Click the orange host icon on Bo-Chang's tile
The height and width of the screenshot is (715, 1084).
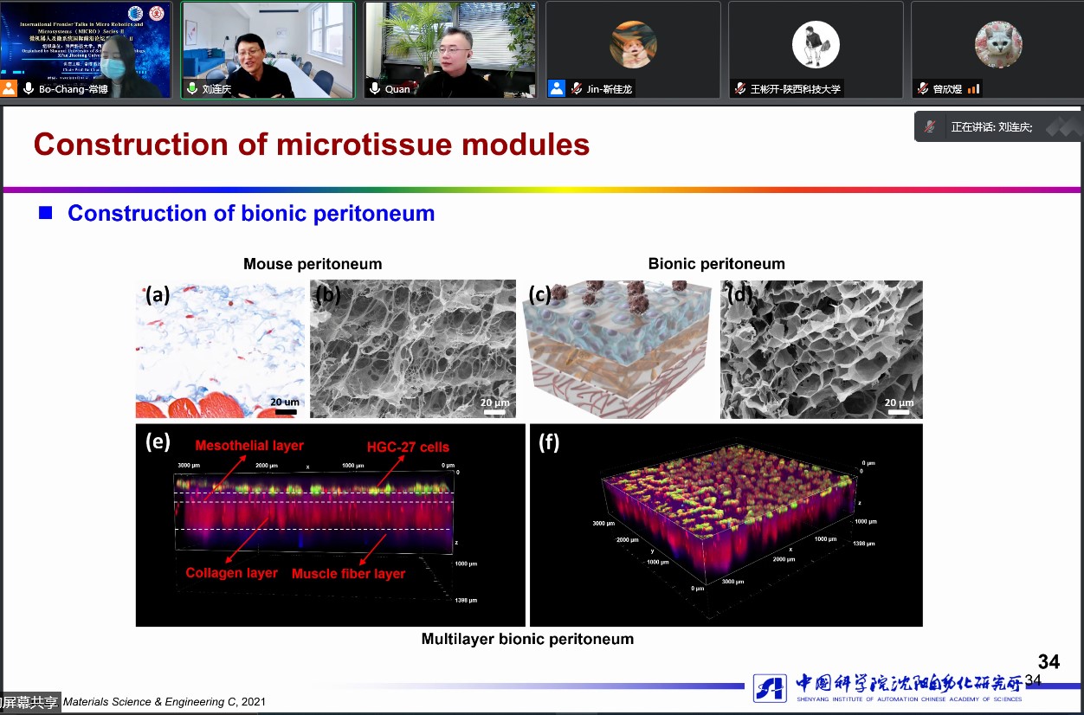tap(9, 88)
